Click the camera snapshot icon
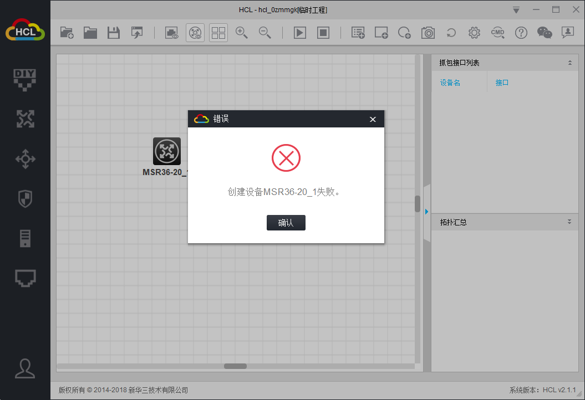The image size is (585, 400). tap(428, 33)
